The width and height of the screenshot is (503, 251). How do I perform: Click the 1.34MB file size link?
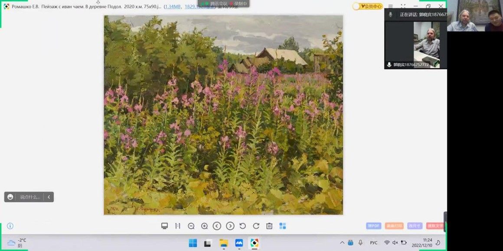tap(173, 6)
